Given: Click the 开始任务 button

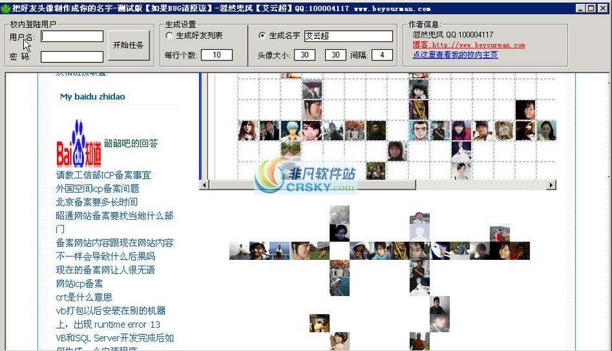Looking at the screenshot, I should [129, 46].
